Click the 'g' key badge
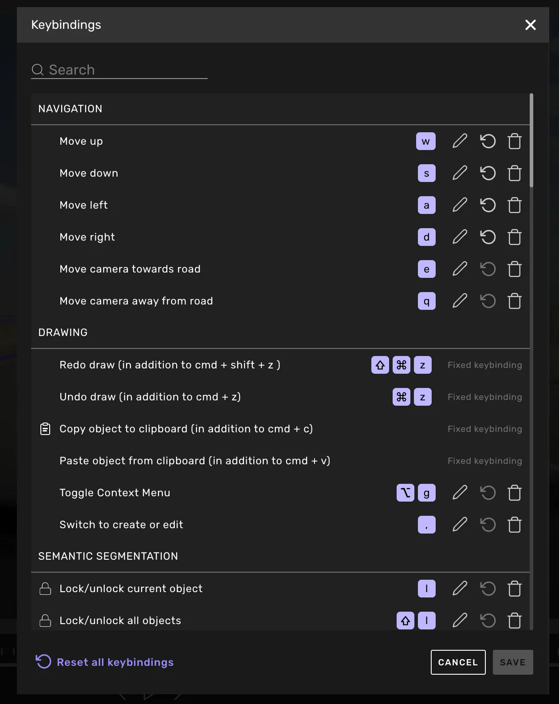This screenshot has height=704, width=559. tap(427, 493)
